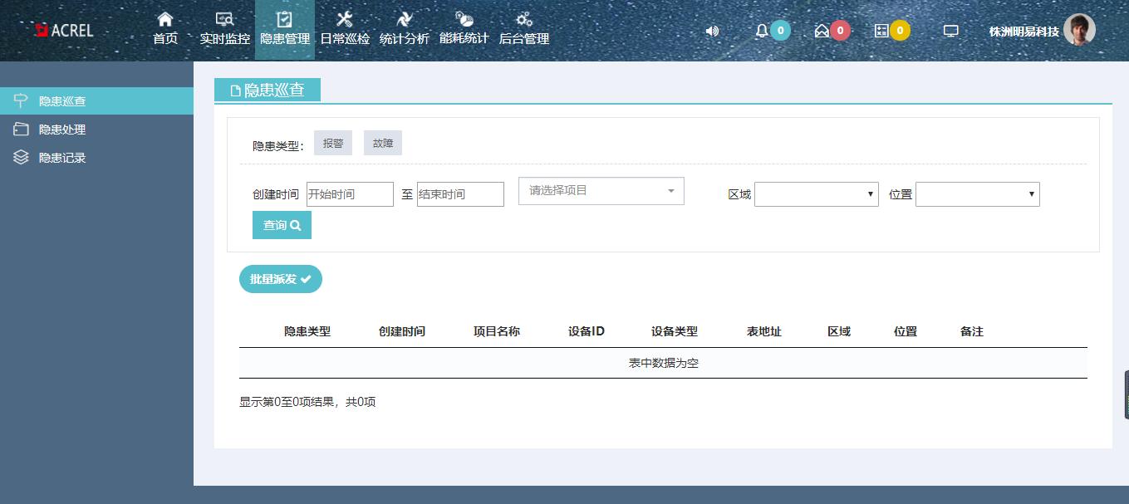This screenshot has height=504, width=1129.
Task: Enable the 批量派发 batch dispatch mode
Action: click(280, 278)
